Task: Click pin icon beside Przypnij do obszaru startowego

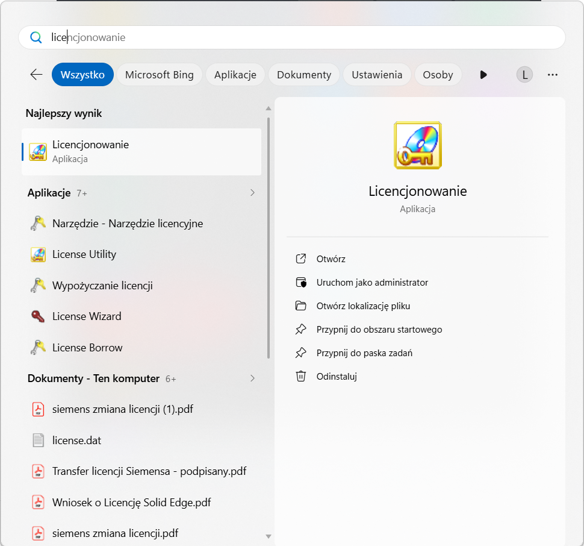Action: click(301, 329)
